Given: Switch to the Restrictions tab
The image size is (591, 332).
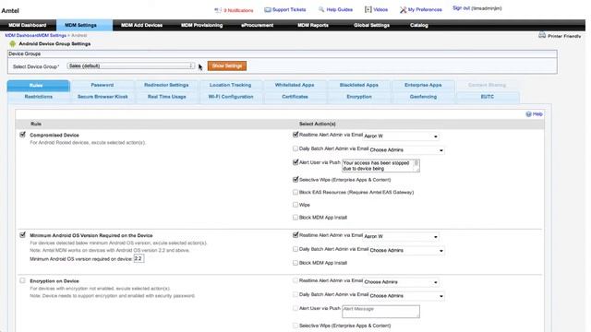Looking at the screenshot, I should tap(39, 97).
